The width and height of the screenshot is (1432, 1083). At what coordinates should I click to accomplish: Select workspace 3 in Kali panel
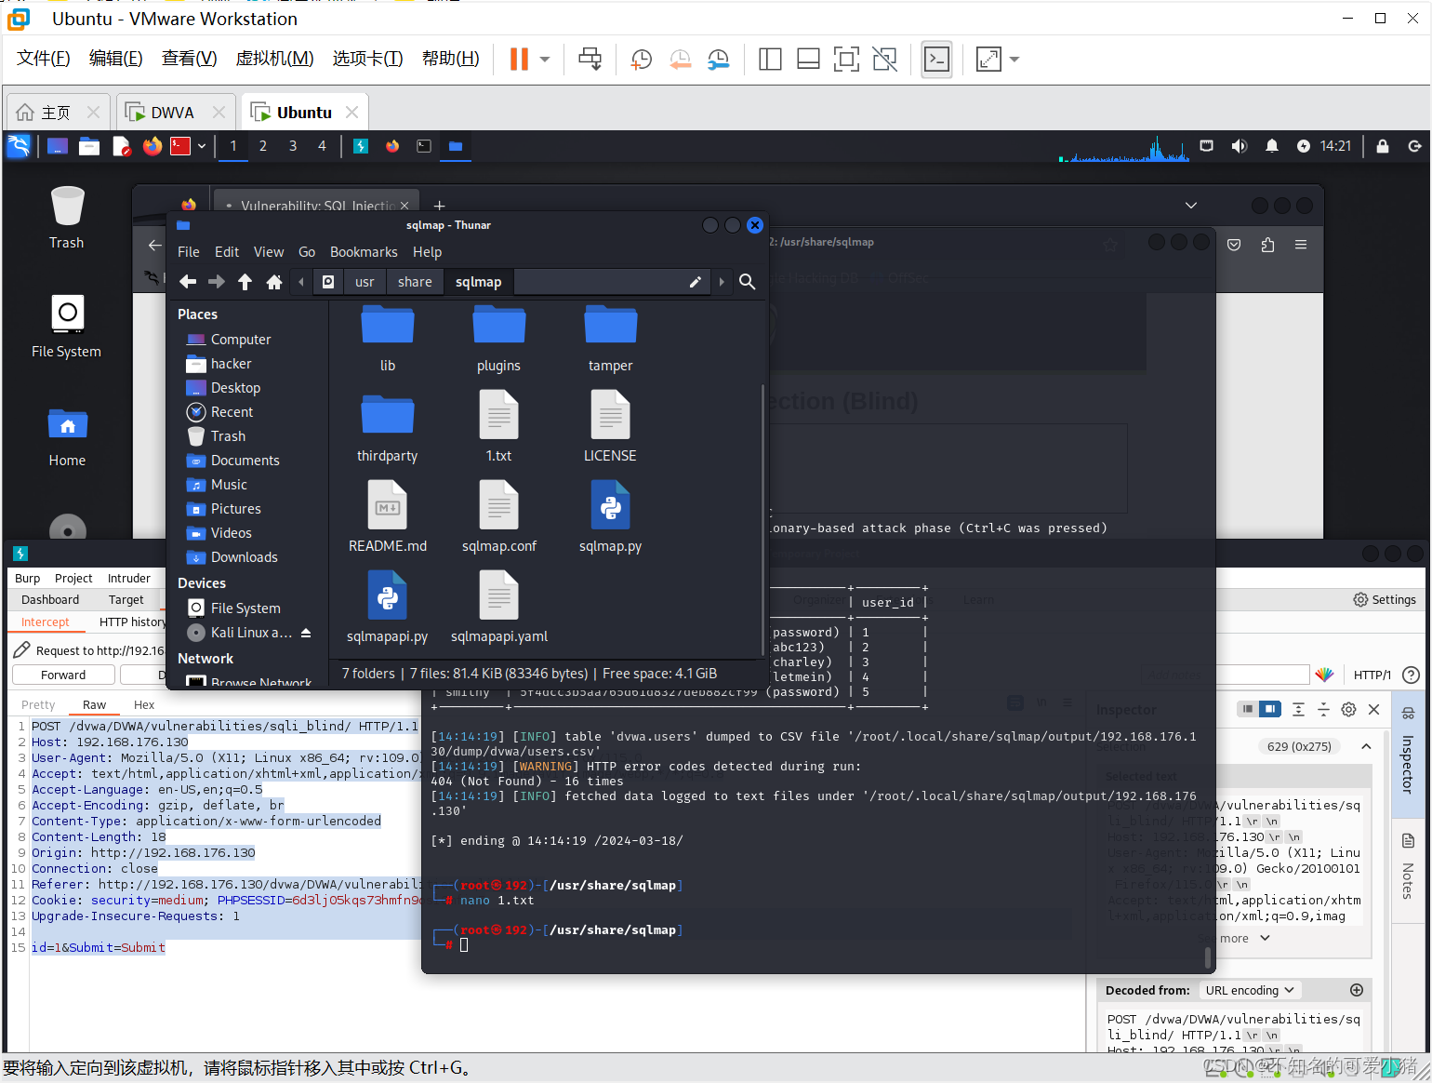point(293,146)
